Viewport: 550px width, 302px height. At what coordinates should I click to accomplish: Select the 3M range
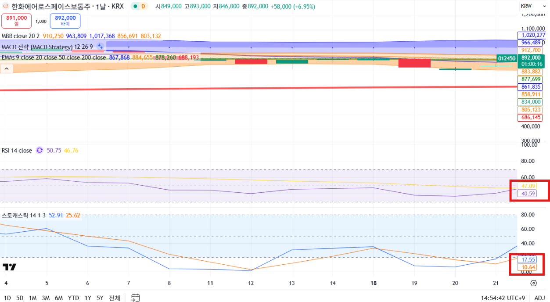46,298
